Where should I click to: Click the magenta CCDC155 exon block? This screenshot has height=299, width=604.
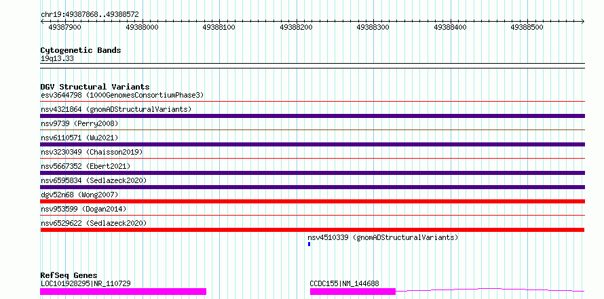[353, 292]
